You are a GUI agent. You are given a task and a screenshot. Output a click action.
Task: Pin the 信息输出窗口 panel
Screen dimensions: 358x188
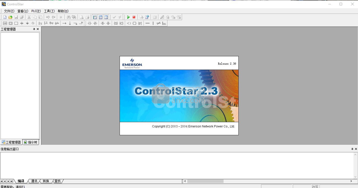tap(352, 149)
